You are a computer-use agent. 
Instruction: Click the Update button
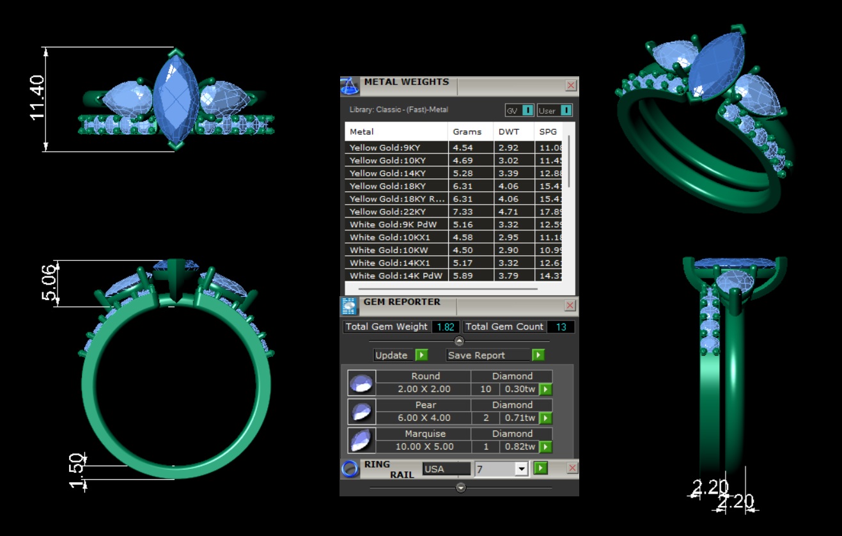(x=400, y=355)
